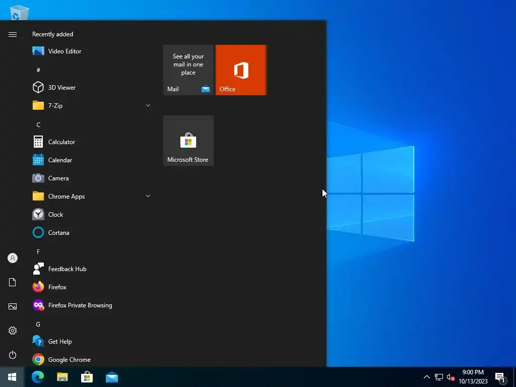Open Video Editor from Recently added
This screenshot has height=387, width=516.
92,51
